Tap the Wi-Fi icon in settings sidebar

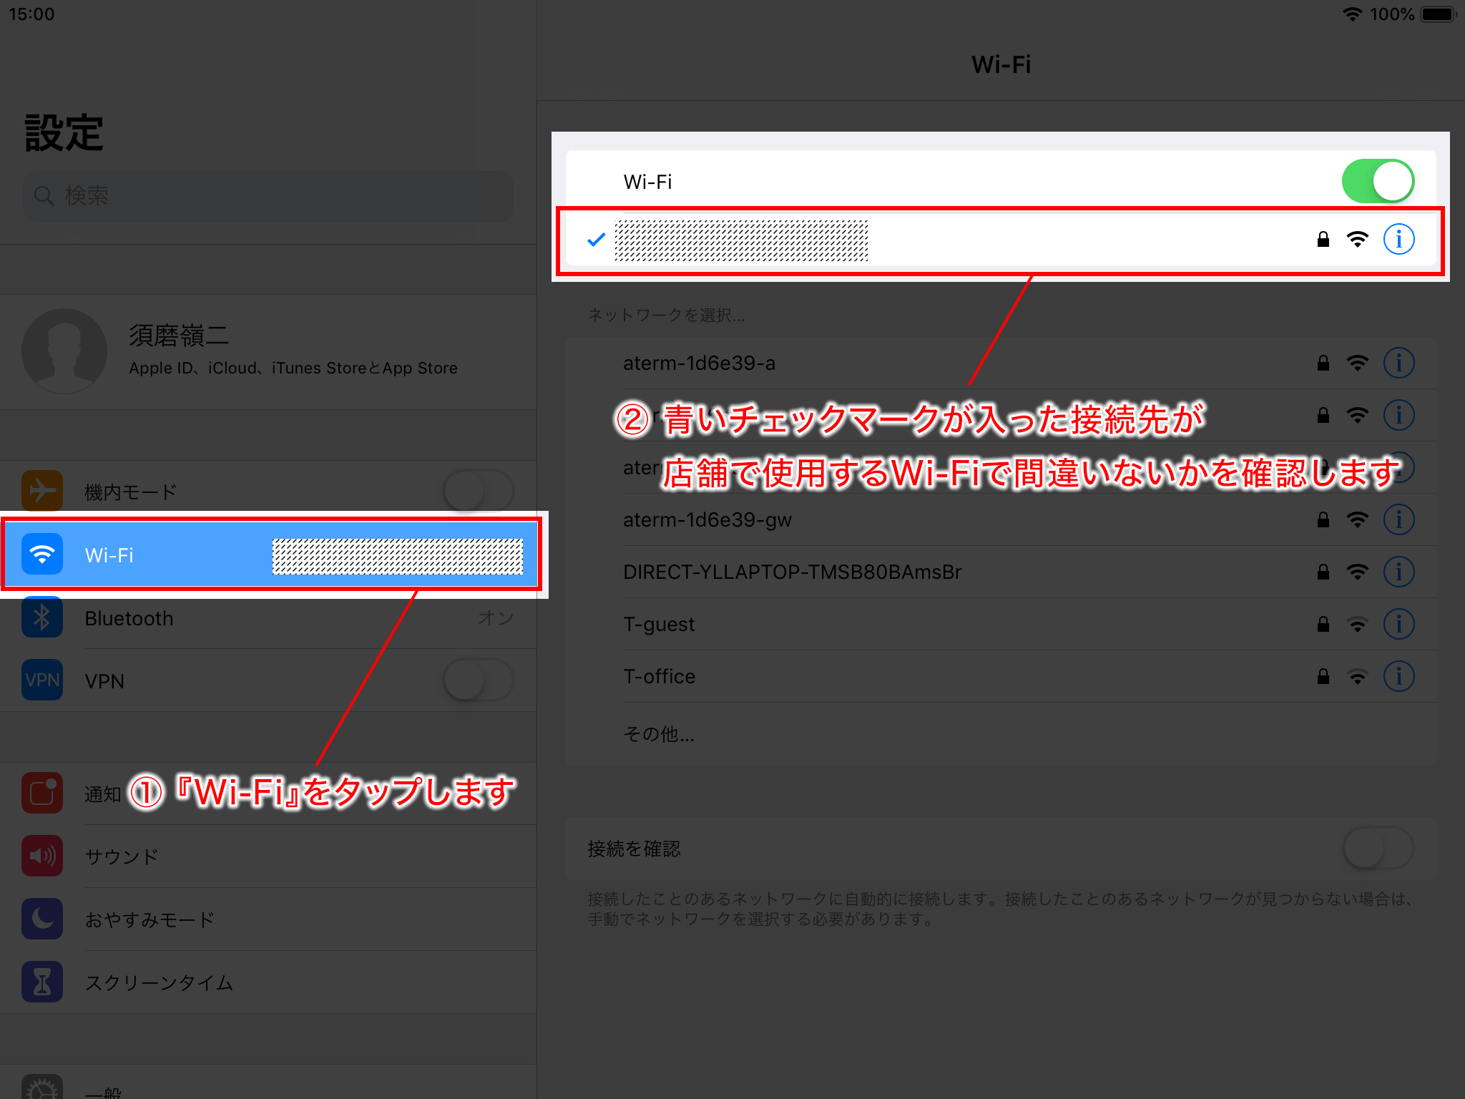tap(42, 555)
